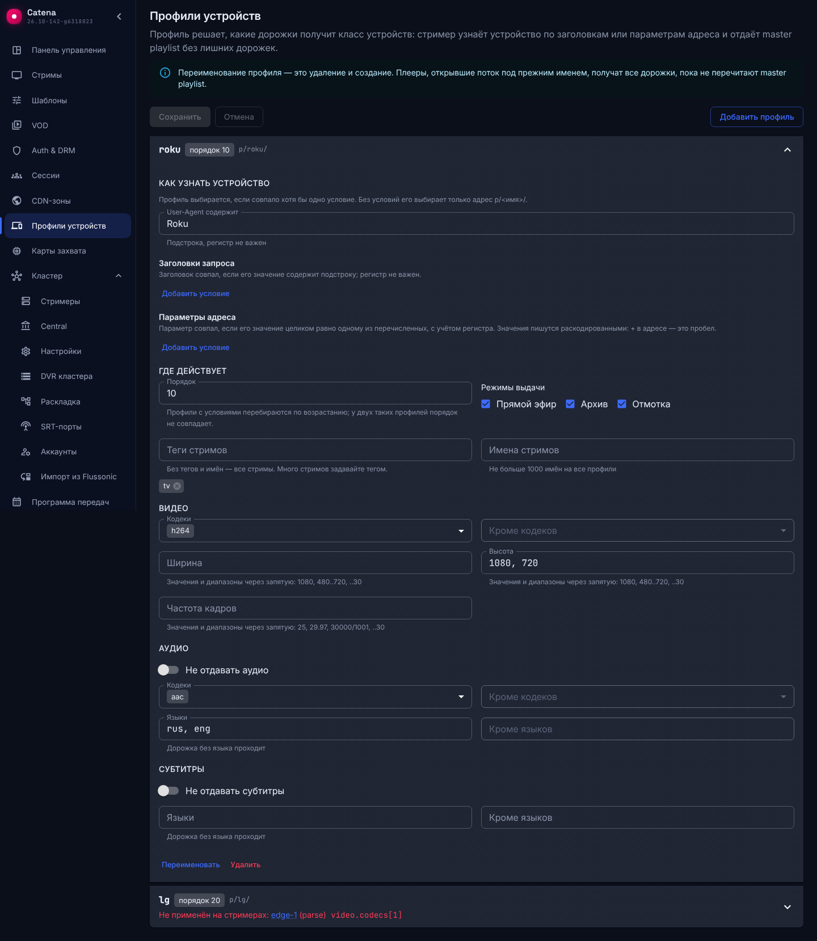This screenshot has width=817, height=941.
Task: Click the play icon beside VOD
Action: [x=17, y=125]
